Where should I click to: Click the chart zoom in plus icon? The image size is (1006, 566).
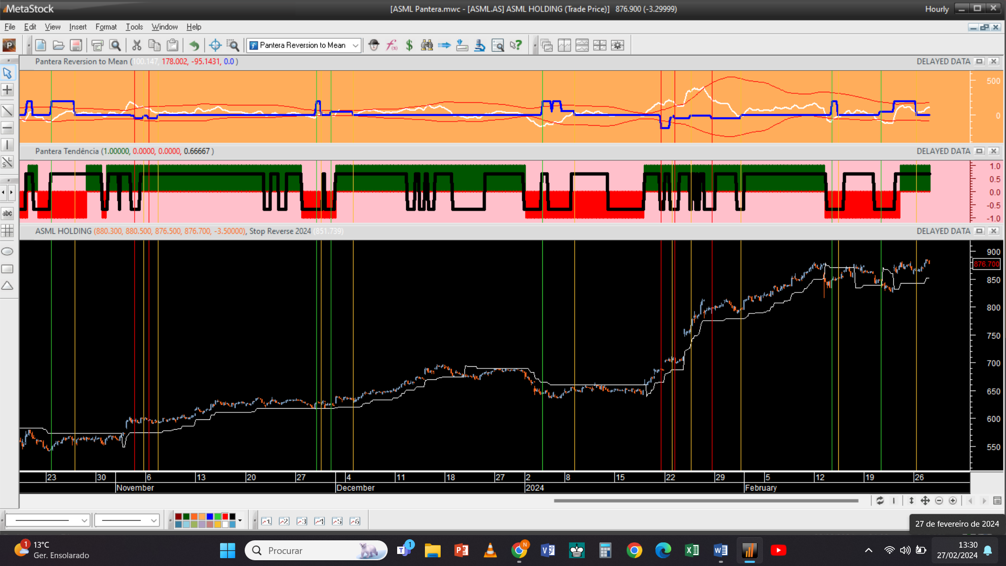(953, 500)
